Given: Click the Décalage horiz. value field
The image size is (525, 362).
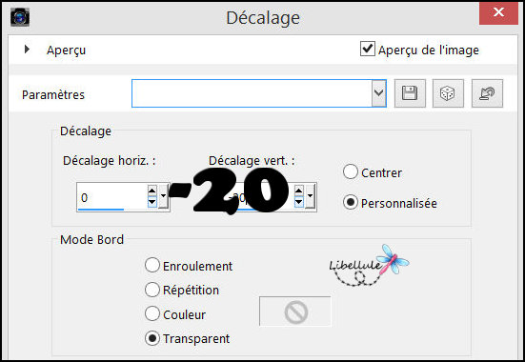Looking at the screenshot, I should coord(111,197).
